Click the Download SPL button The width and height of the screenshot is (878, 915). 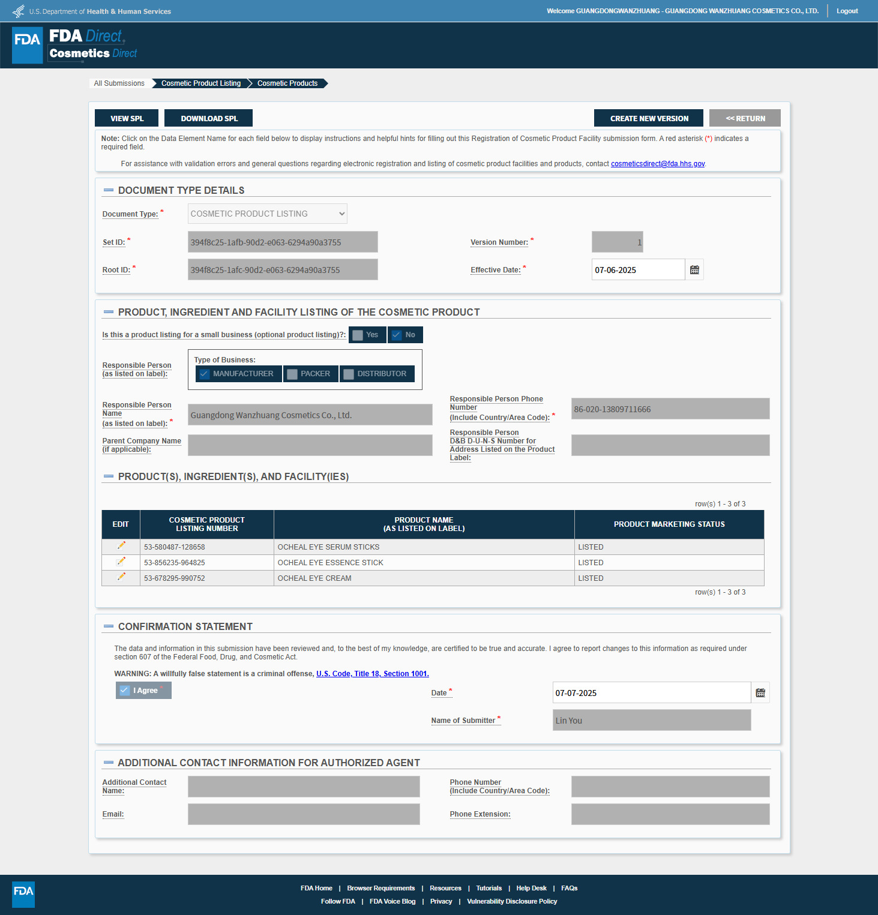(x=209, y=118)
